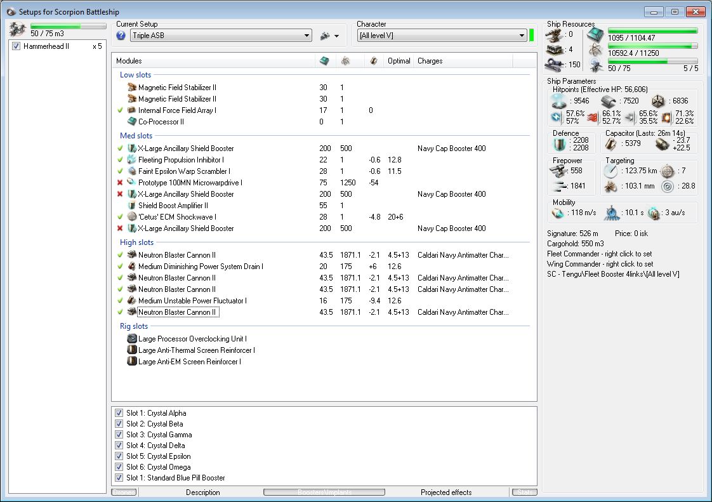712x502 pixels.
Task: Switch to the Description tab
Action: coord(203,492)
